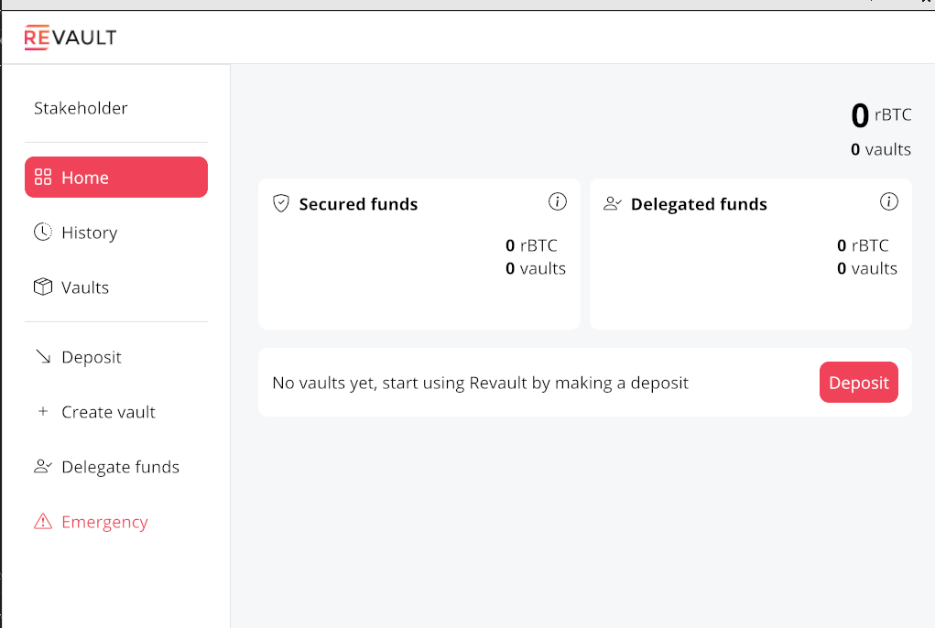Click the Revault logo in the top left

pyautogui.click(x=70, y=38)
